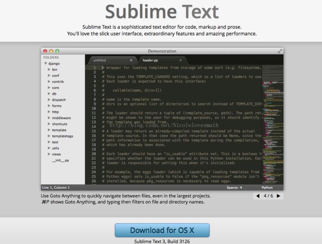Viewport: 322px width, 244px height.
Task: Select the dispatch folder label
Action: pos(59,100)
